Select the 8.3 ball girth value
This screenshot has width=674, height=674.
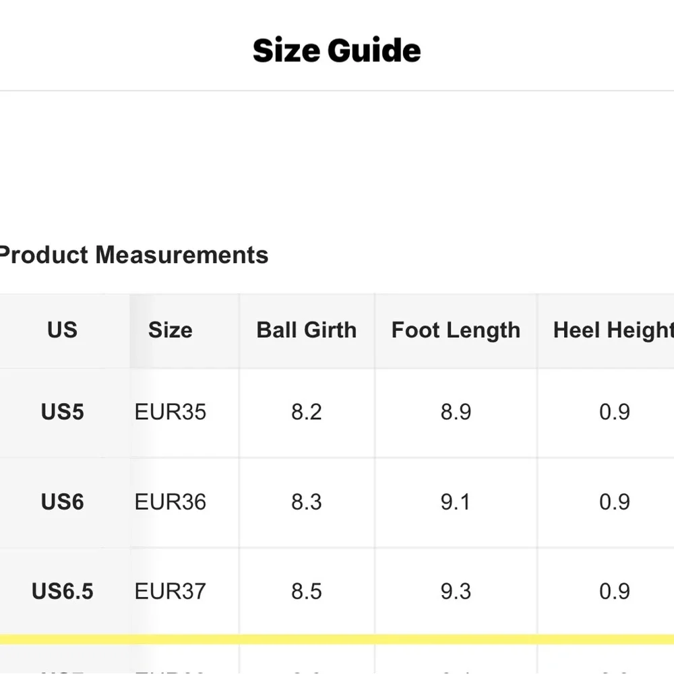pos(307,502)
